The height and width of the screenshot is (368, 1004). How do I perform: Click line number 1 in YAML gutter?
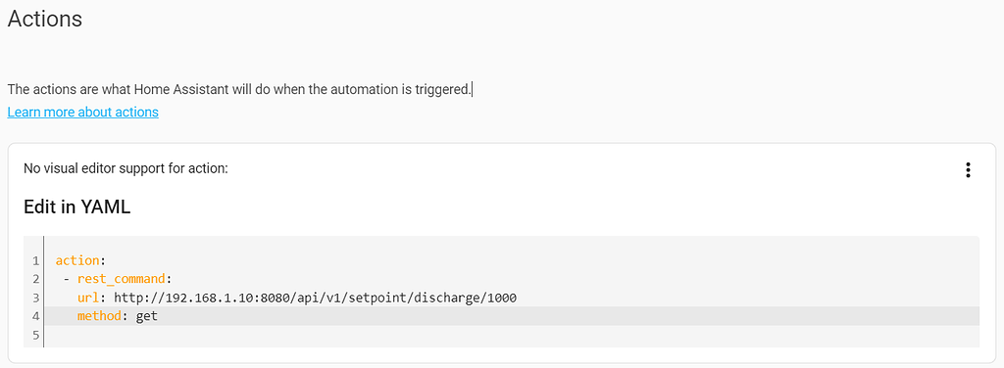coord(35,260)
